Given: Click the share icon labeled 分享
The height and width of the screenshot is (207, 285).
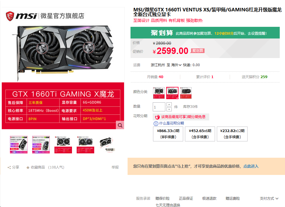Looking at the screenshot, I should tap(9, 167).
